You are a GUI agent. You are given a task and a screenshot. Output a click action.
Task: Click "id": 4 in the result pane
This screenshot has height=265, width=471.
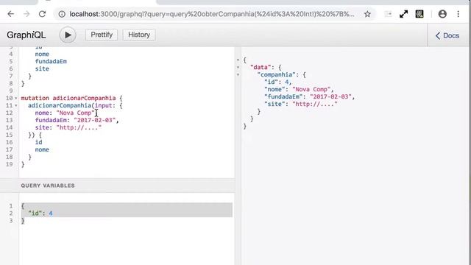pyautogui.click(x=278, y=82)
